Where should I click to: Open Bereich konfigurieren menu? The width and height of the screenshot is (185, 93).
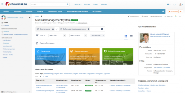[x=10, y=92]
